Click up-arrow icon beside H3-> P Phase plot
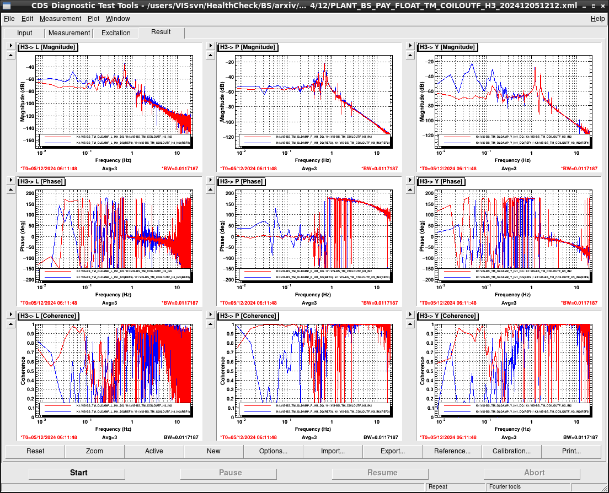609x493 pixels. click(211, 190)
